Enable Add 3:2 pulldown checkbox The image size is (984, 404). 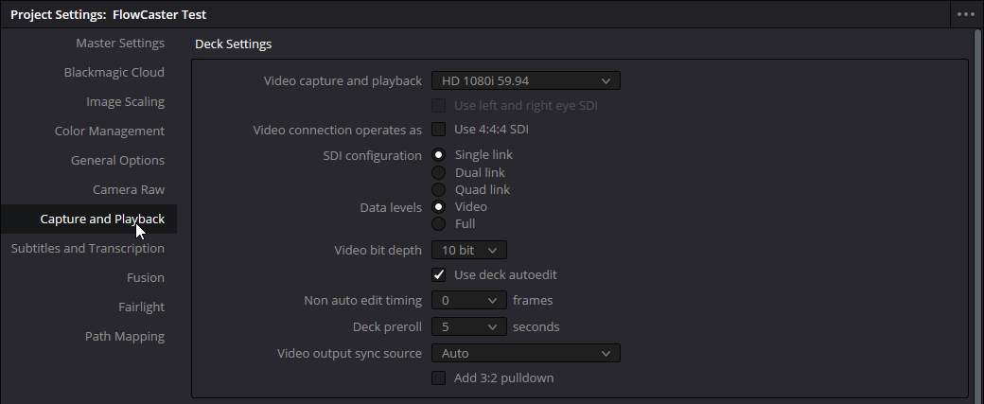(x=439, y=378)
